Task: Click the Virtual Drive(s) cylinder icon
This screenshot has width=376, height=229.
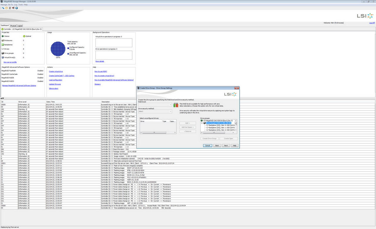Action: (3, 58)
